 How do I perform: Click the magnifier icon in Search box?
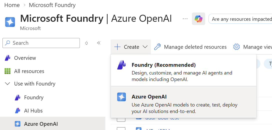coord(8,43)
